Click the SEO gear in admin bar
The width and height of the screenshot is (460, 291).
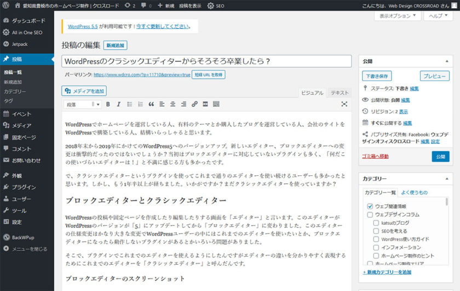(x=216, y=5)
